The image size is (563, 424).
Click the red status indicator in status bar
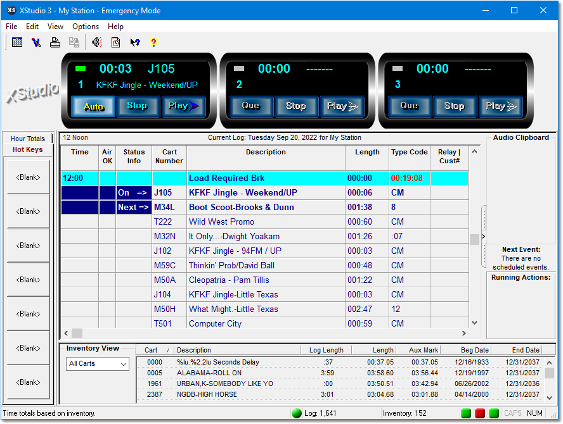click(480, 413)
